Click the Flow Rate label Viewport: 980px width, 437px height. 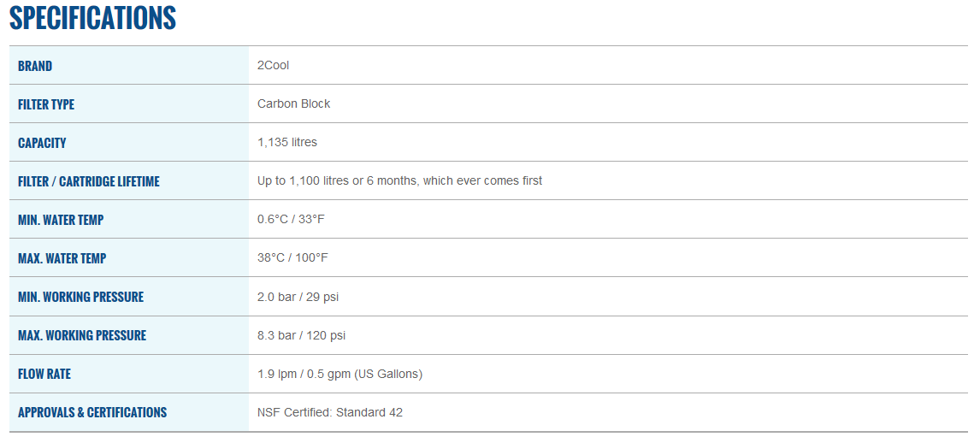coord(44,374)
